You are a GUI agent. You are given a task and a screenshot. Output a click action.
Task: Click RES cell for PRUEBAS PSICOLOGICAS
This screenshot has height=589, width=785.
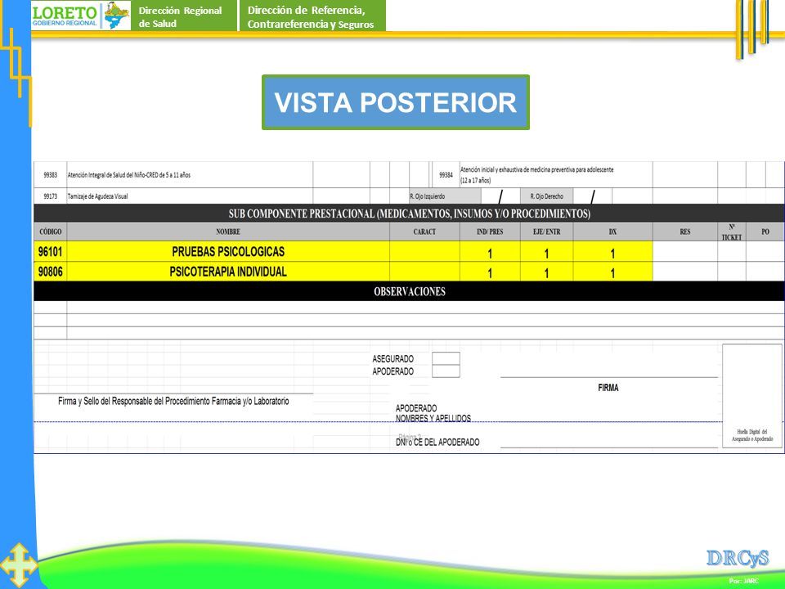[685, 251]
